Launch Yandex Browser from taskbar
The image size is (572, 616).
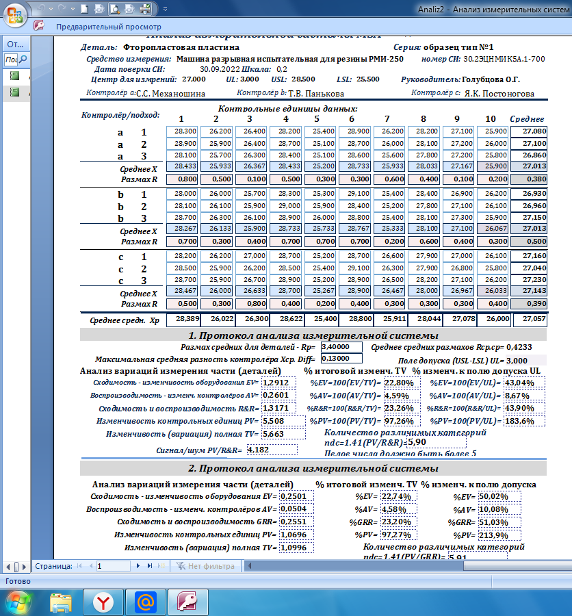(x=103, y=602)
